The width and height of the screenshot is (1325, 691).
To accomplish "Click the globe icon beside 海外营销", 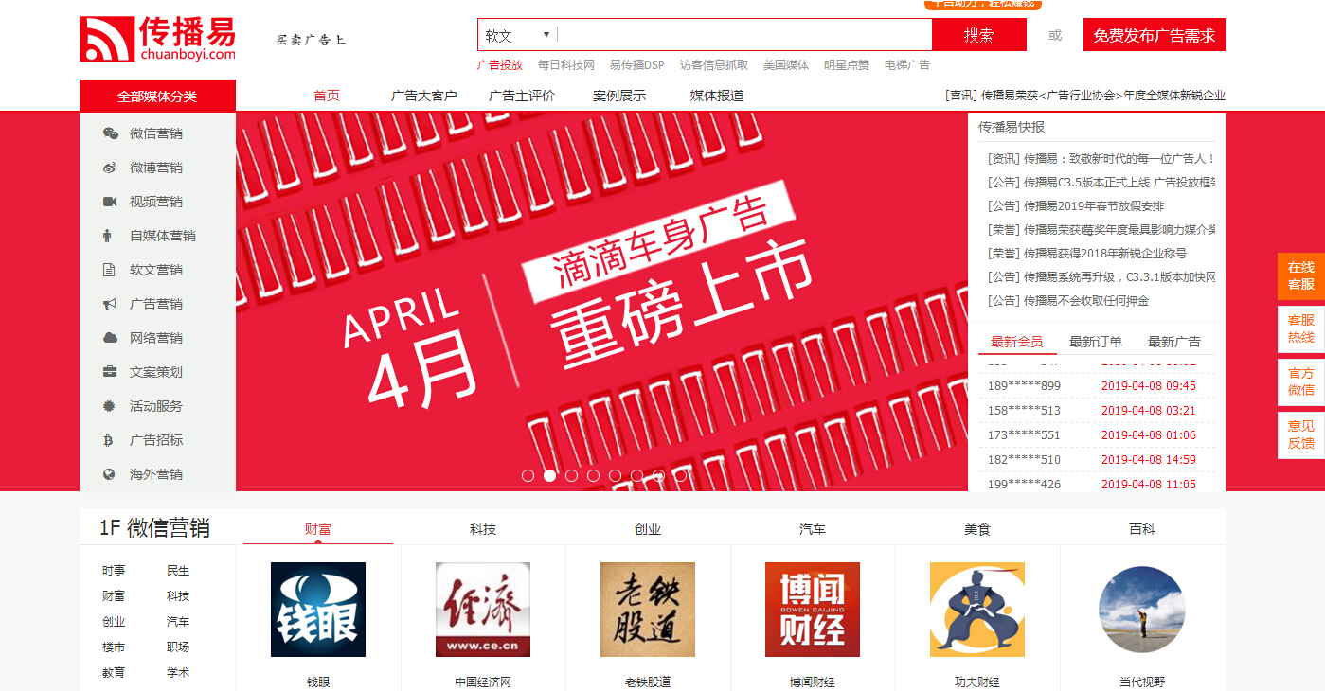I will tap(110, 474).
